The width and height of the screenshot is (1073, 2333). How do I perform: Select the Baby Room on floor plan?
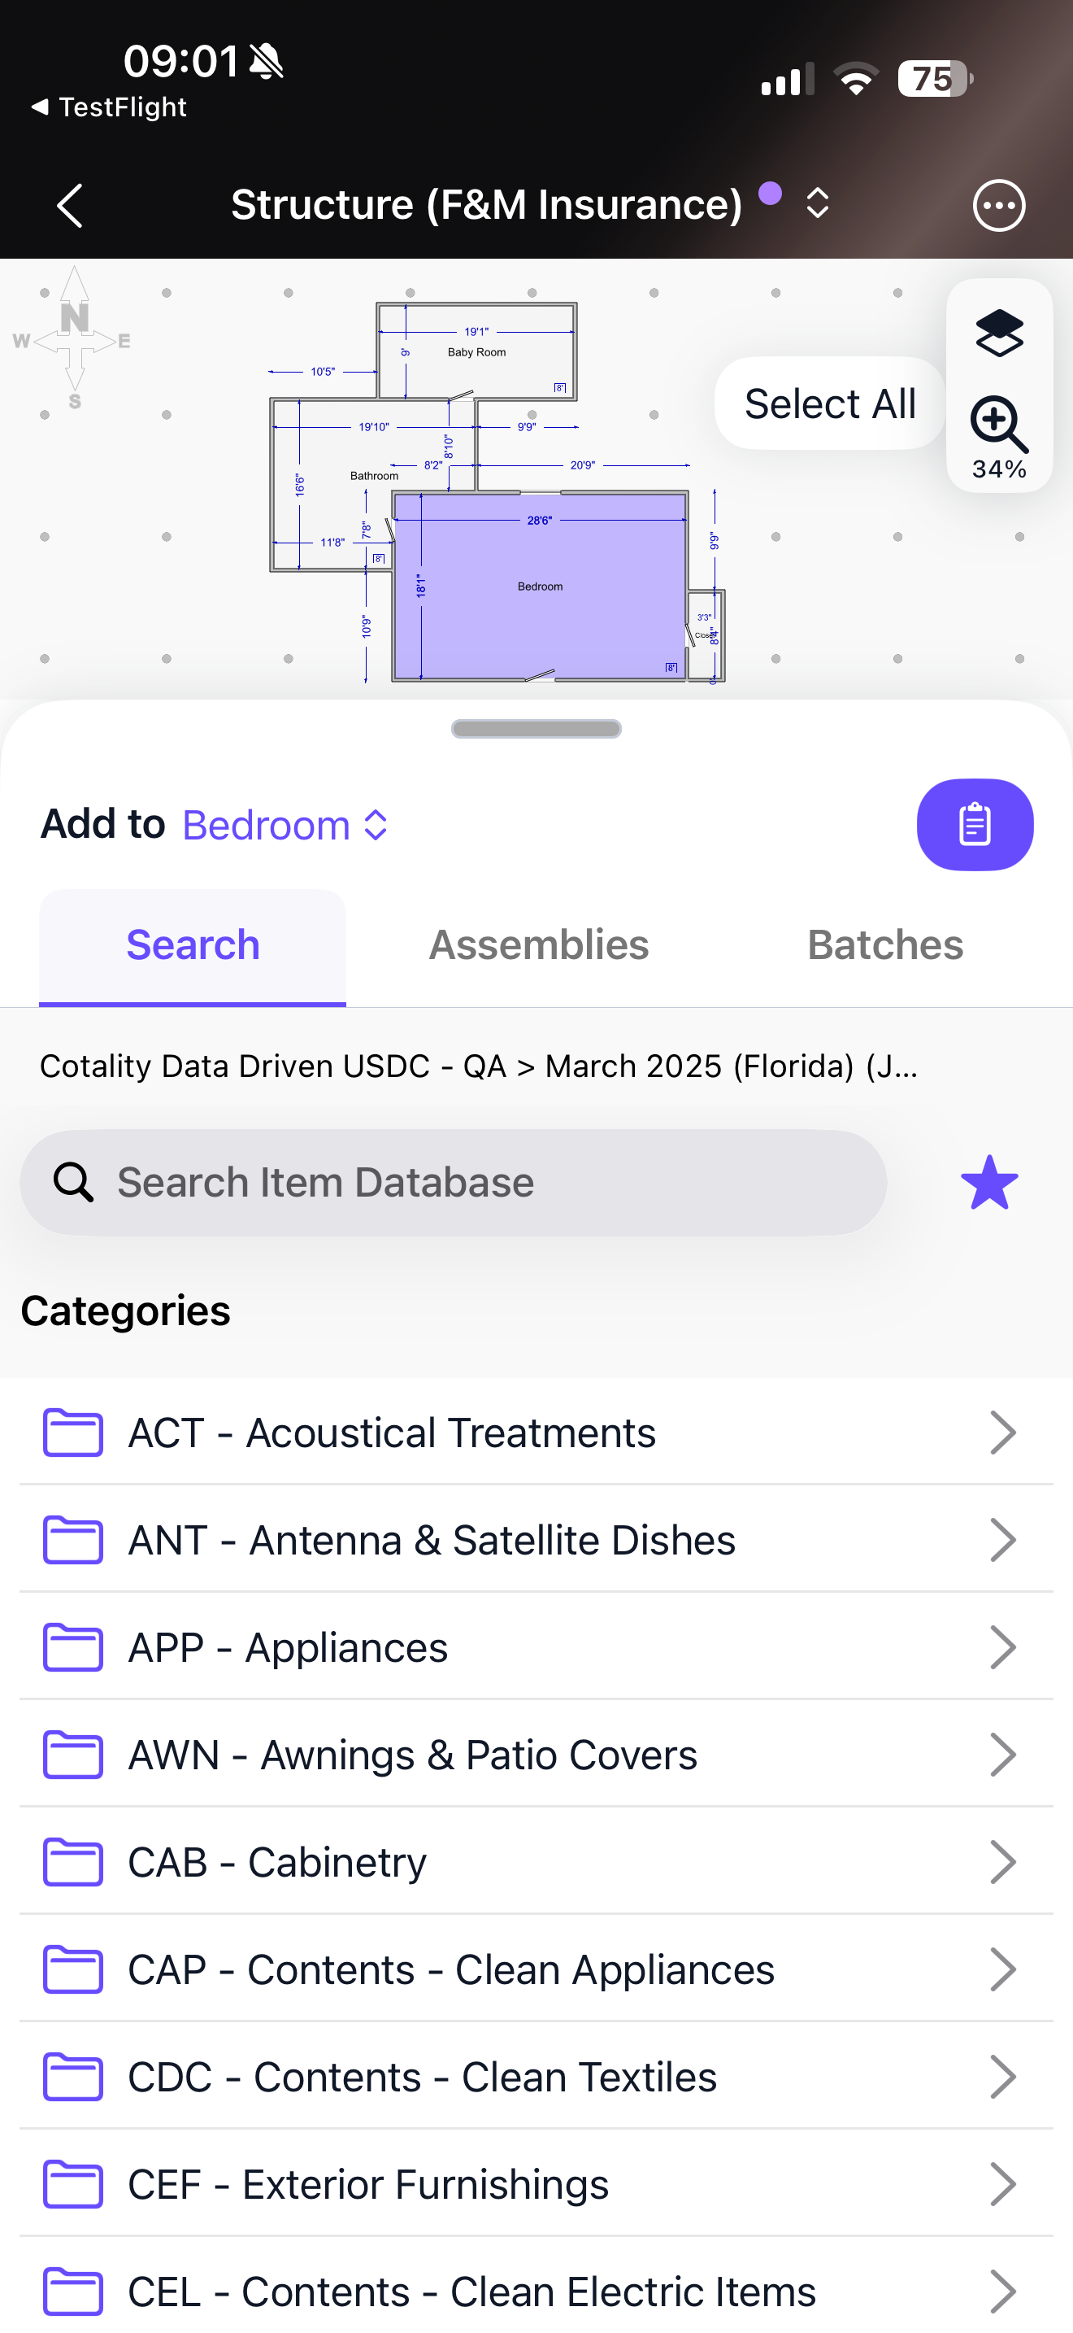click(477, 351)
